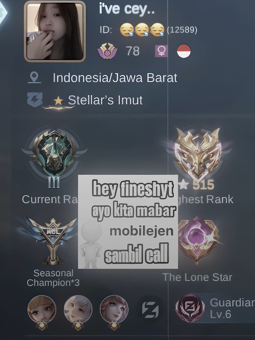The image size is (255, 340).
Task: Tap the Z emblem beside heroes
Action: point(150,309)
